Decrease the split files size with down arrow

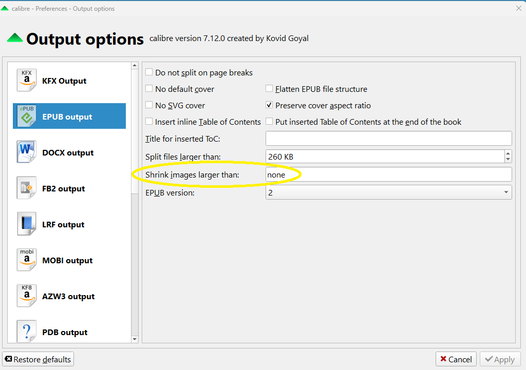click(x=508, y=160)
